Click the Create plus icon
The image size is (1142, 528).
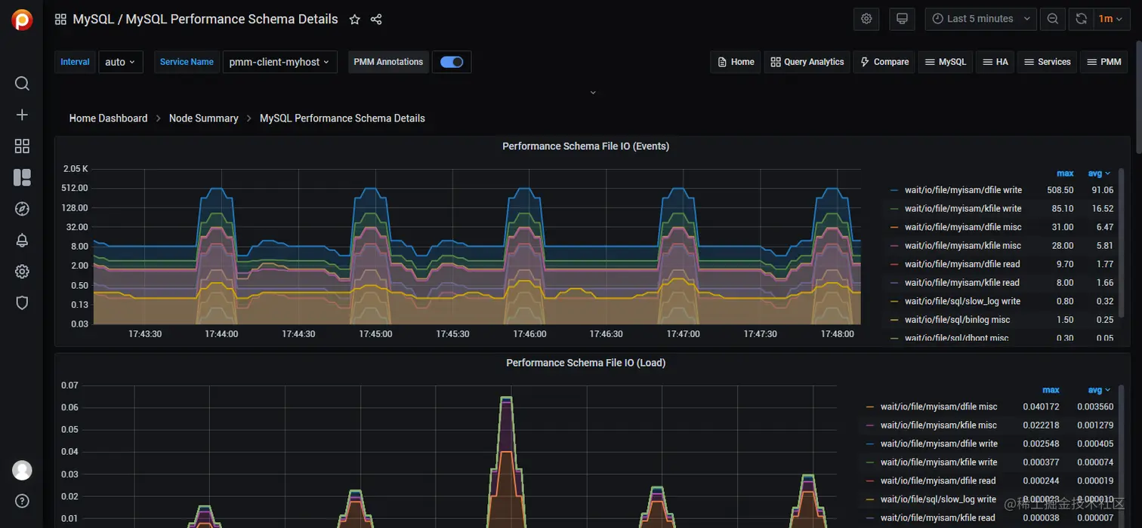tap(22, 115)
